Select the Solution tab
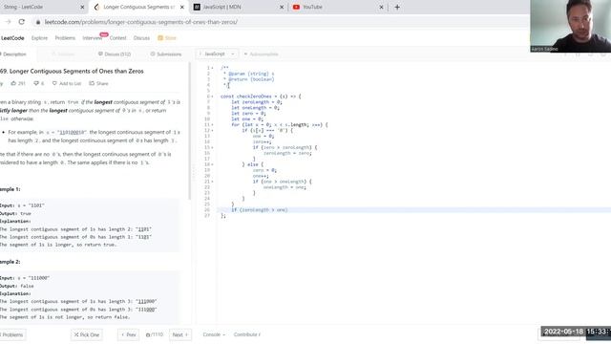 coord(63,54)
